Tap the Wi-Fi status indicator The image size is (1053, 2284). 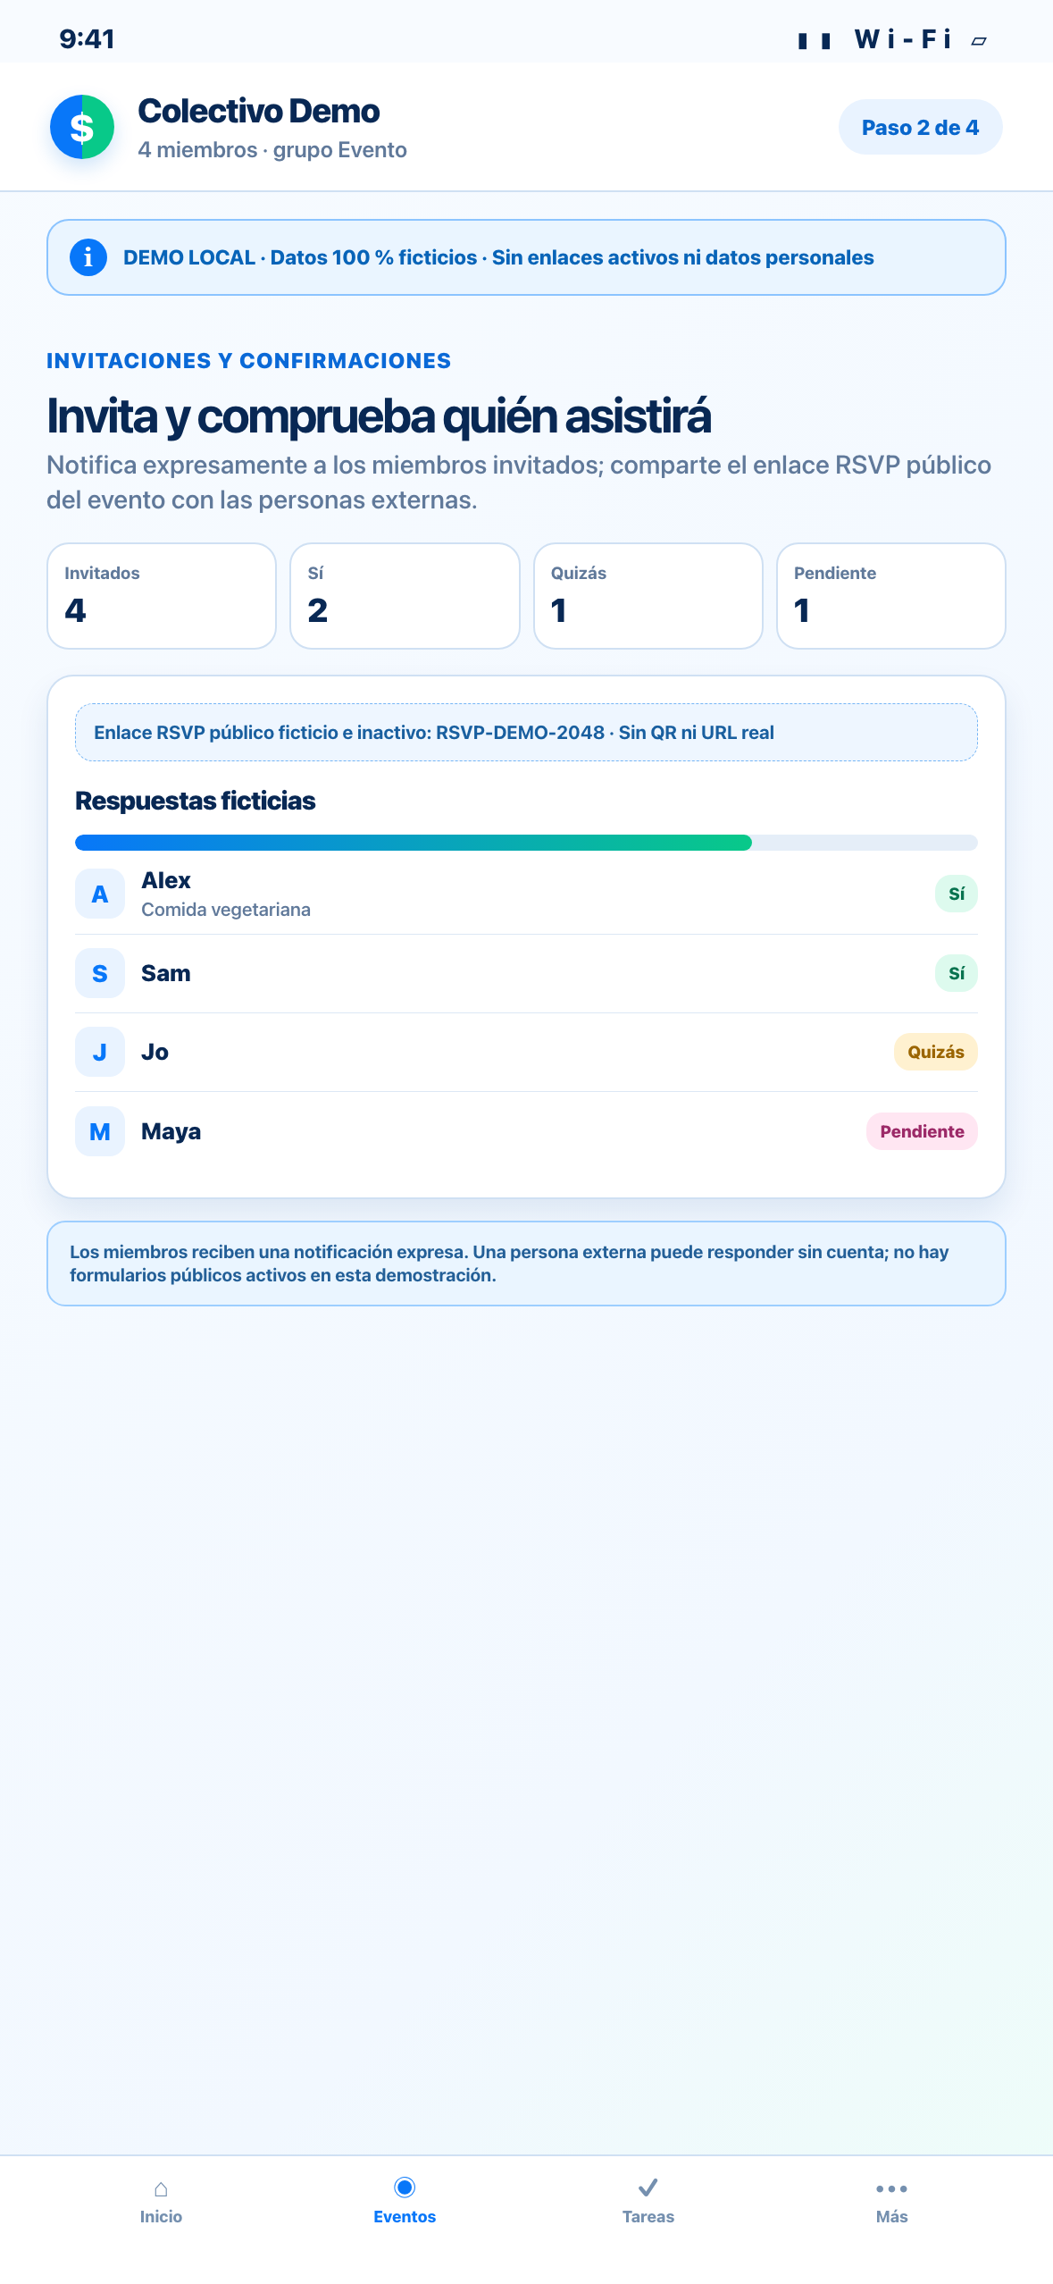903,39
